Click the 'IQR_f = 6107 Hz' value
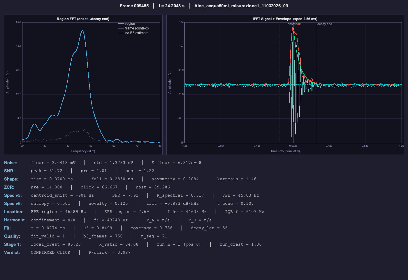 (245, 212)
